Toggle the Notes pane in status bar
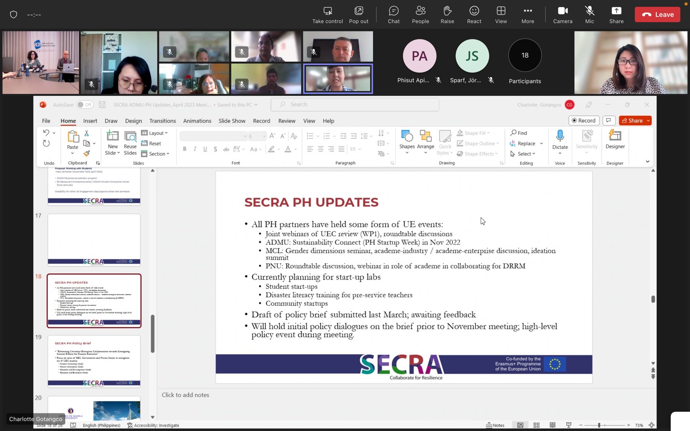The width and height of the screenshot is (690, 431). tap(495, 425)
